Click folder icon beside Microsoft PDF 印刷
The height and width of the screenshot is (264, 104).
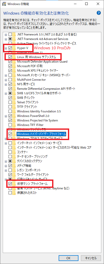pos(14,66)
